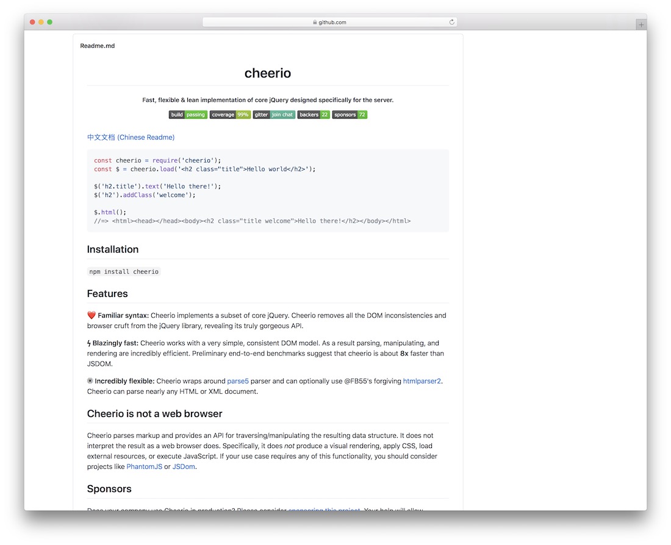Open a new tab with plus button
The height and width of the screenshot is (545, 671).
click(x=641, y=25)
